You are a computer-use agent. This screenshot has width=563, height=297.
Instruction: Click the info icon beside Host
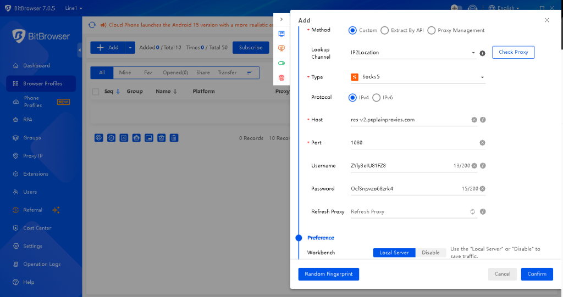[x=483, y=120]
